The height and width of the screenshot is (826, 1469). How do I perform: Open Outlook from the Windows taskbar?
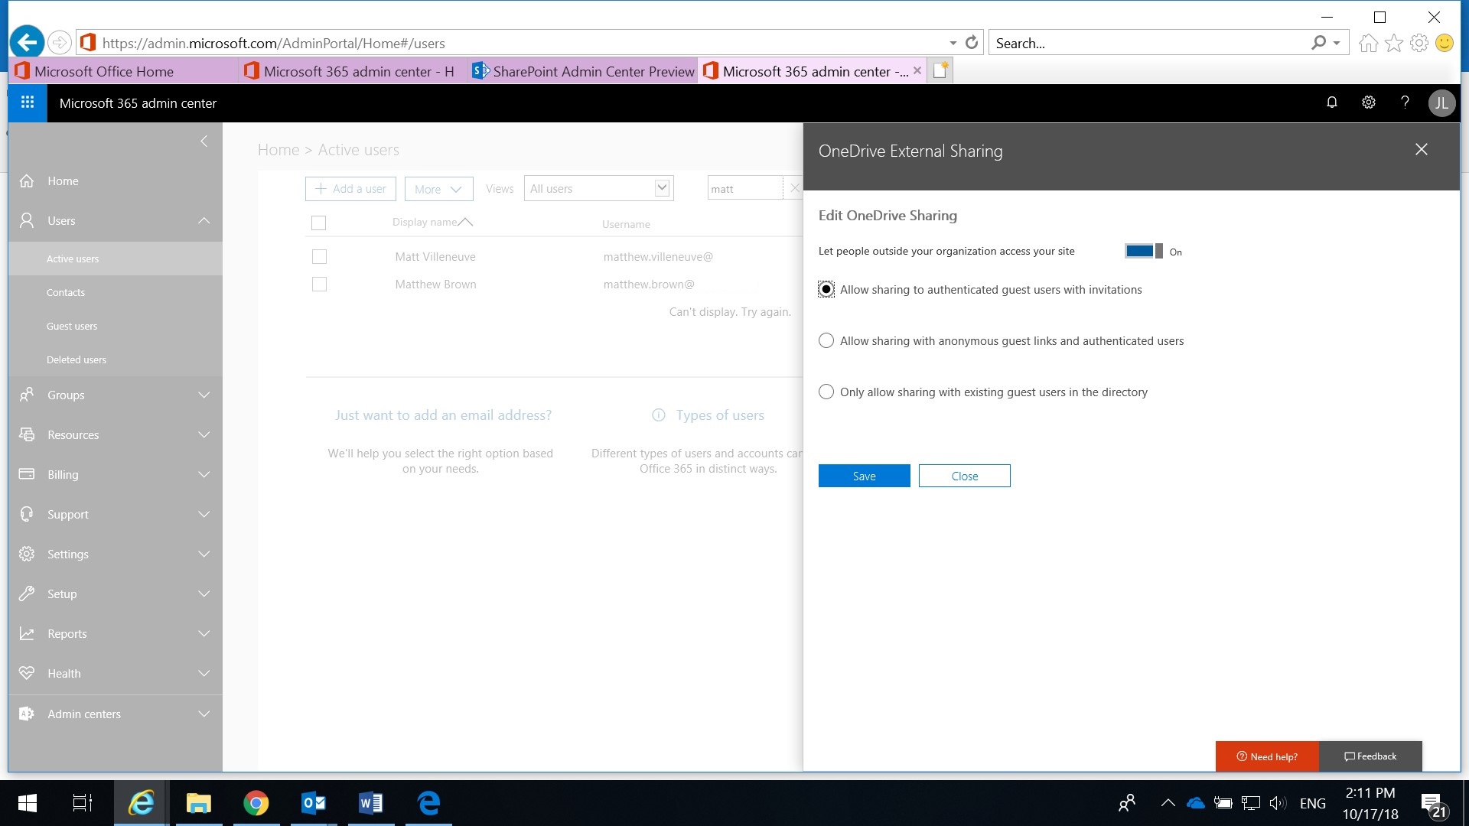(314, 803)
